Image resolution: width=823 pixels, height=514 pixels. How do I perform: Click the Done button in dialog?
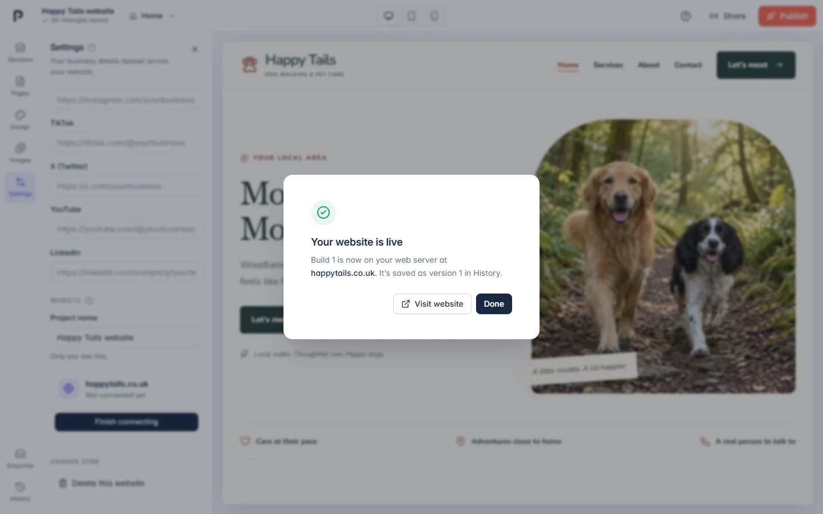pyautogui.click(x=494, y=304)
